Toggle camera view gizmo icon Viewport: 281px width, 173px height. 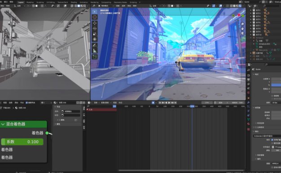[x=242, y=33]
